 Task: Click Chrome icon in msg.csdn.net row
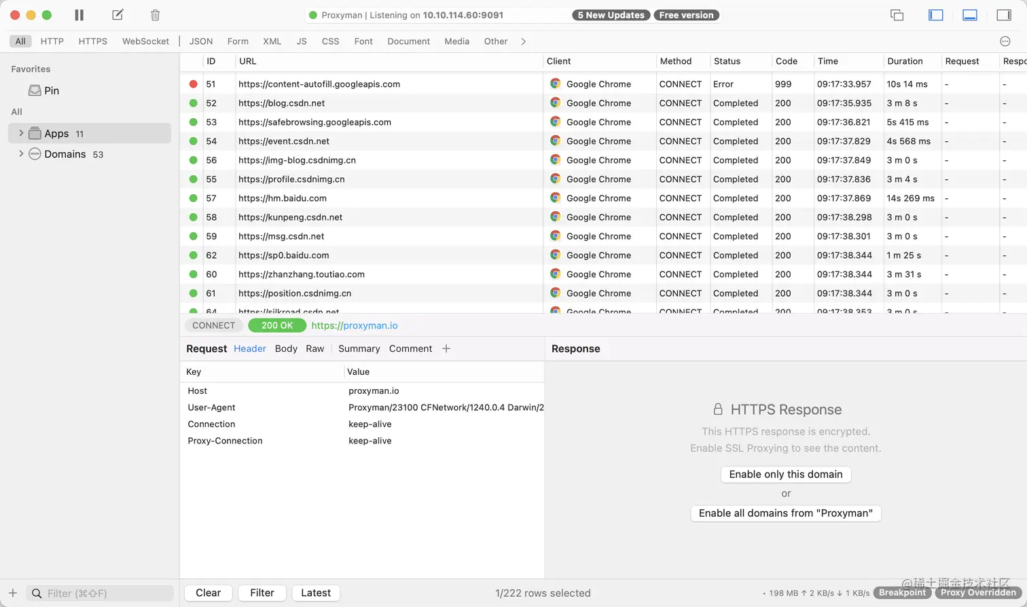(x=556, y=236)
